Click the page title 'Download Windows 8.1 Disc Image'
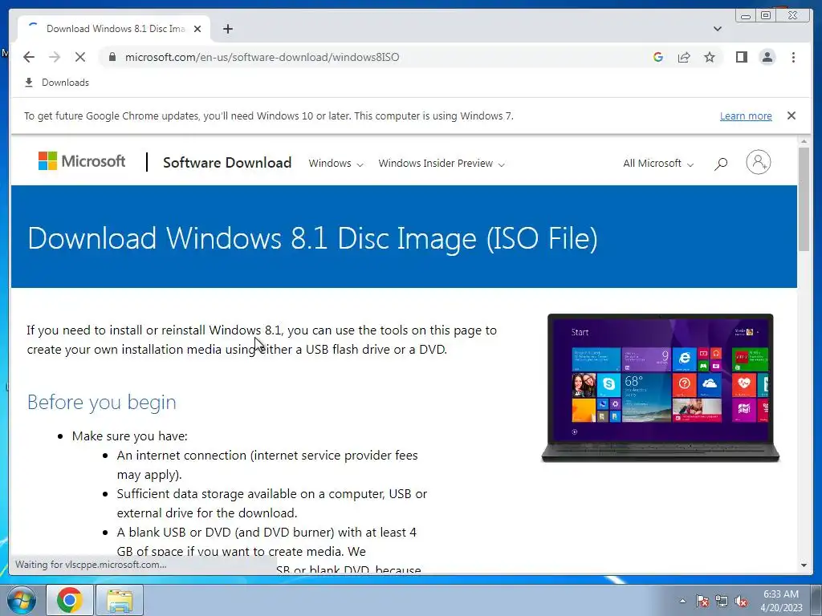This screenshot has width=822, height=616. pyautogui.click(x=312, y=238)
